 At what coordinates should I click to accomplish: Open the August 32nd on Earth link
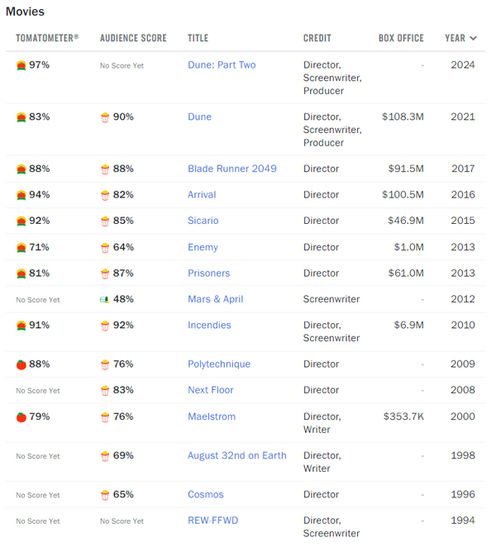(237, 455)
